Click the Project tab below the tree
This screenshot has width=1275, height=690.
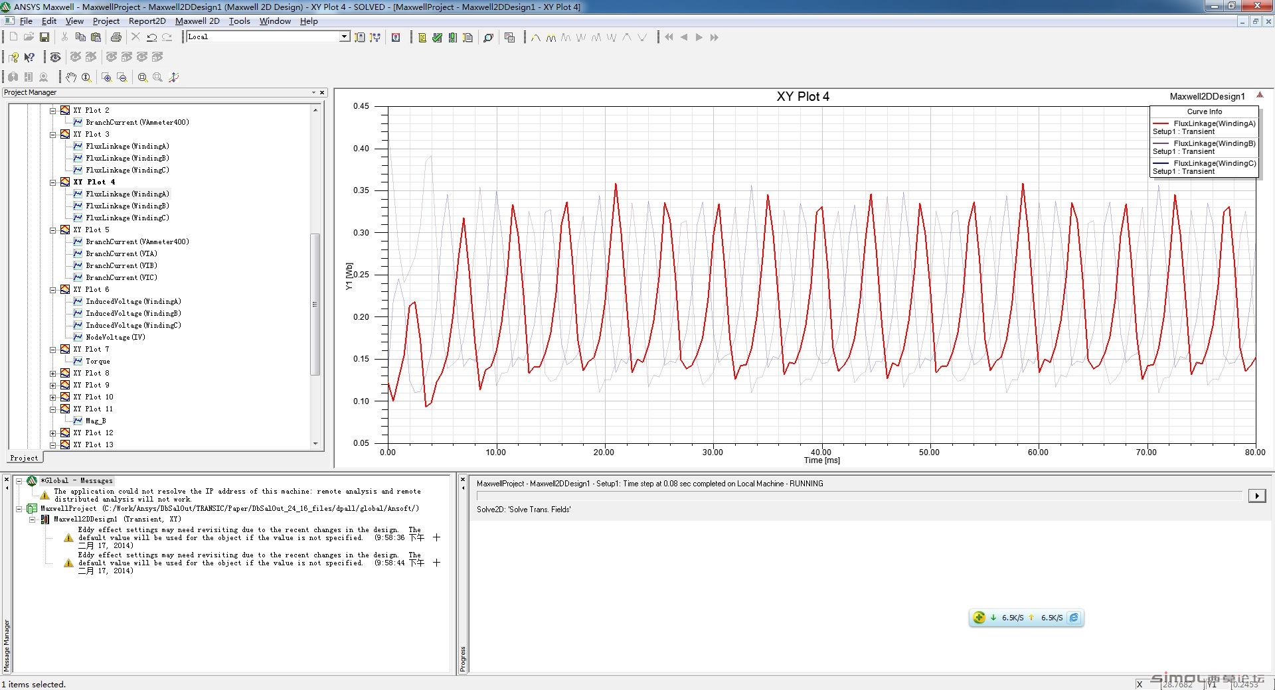point(25,458)
